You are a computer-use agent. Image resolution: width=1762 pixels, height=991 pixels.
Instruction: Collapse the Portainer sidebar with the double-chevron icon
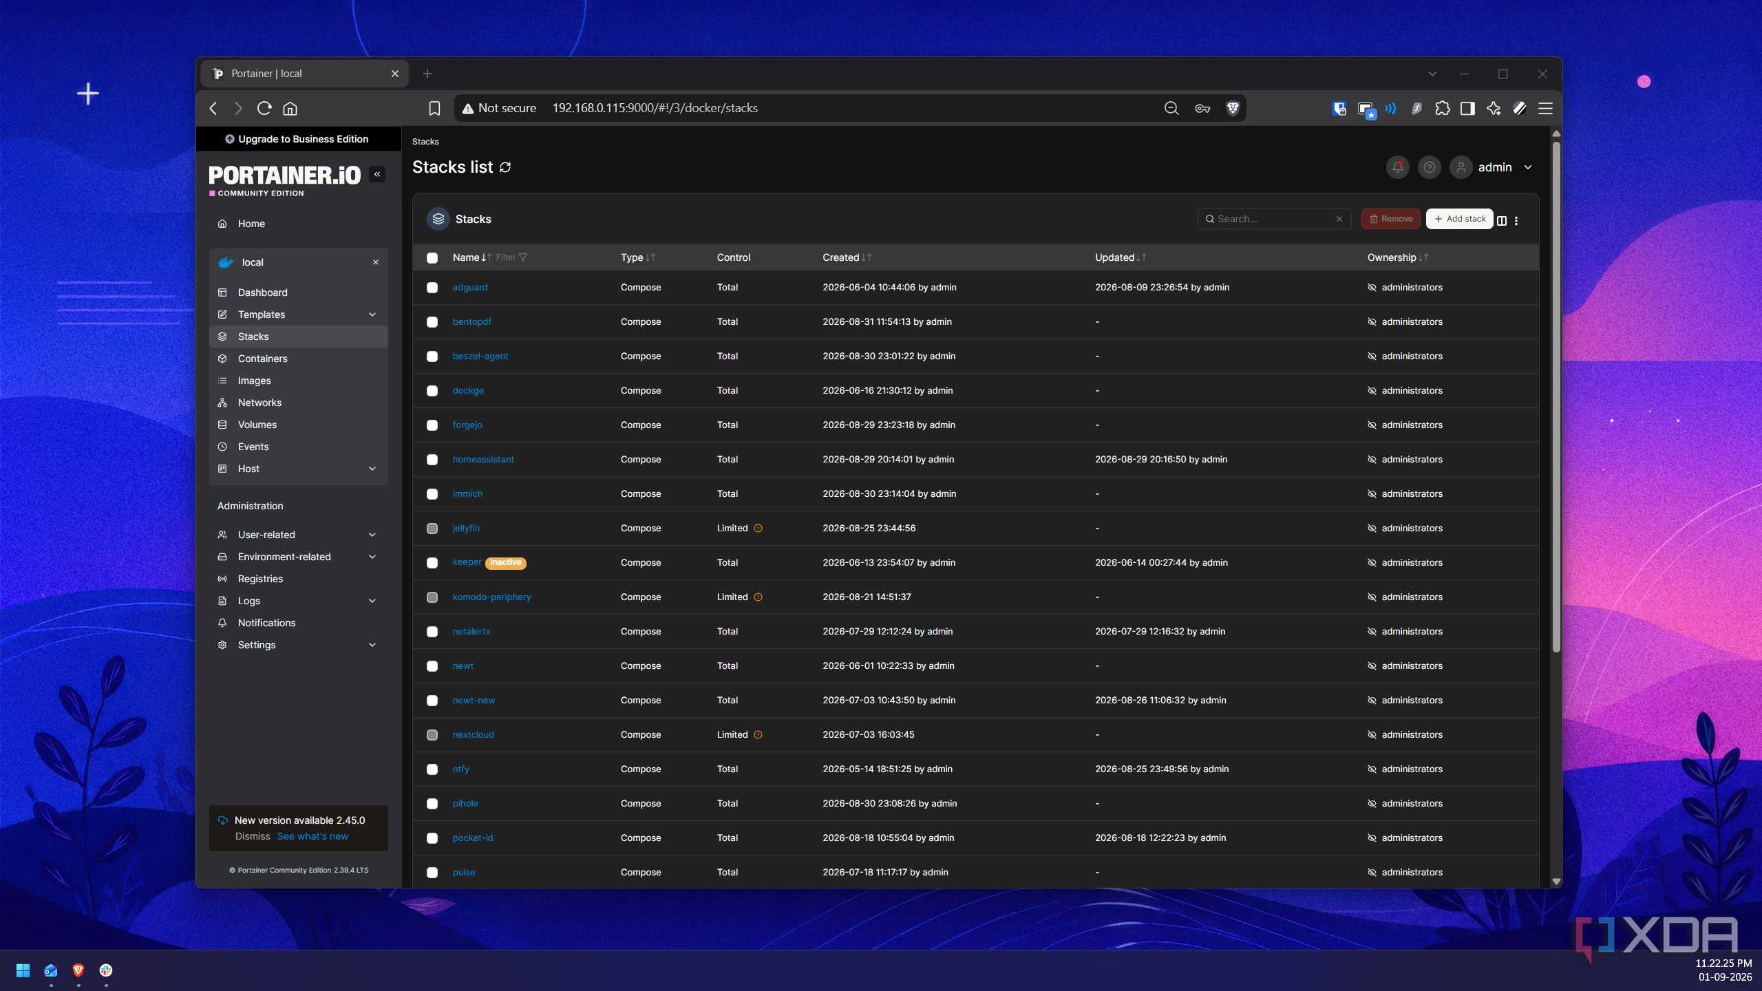(377, 174)
